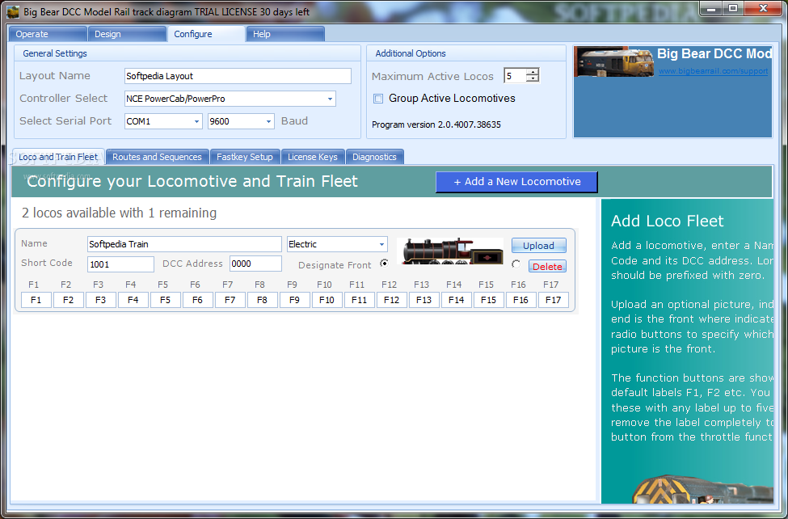Click the F7 function label field
Screen dimensions: 788x519
(x=230, y=300)
